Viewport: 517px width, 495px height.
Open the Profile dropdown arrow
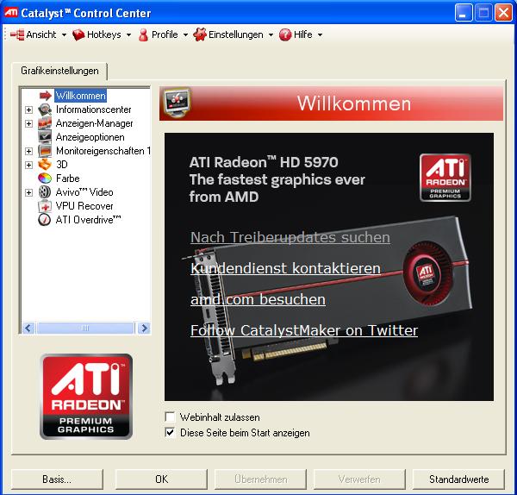coord(185,34)
